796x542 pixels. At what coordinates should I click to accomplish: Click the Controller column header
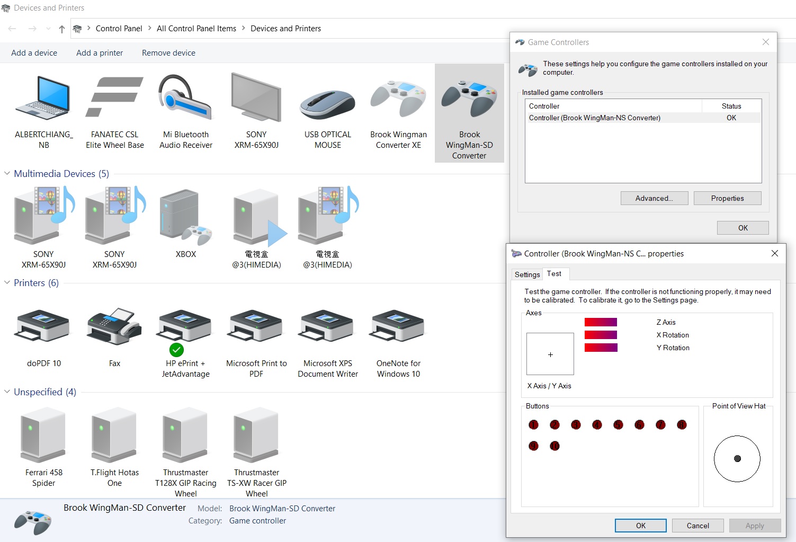coord(614,106)
